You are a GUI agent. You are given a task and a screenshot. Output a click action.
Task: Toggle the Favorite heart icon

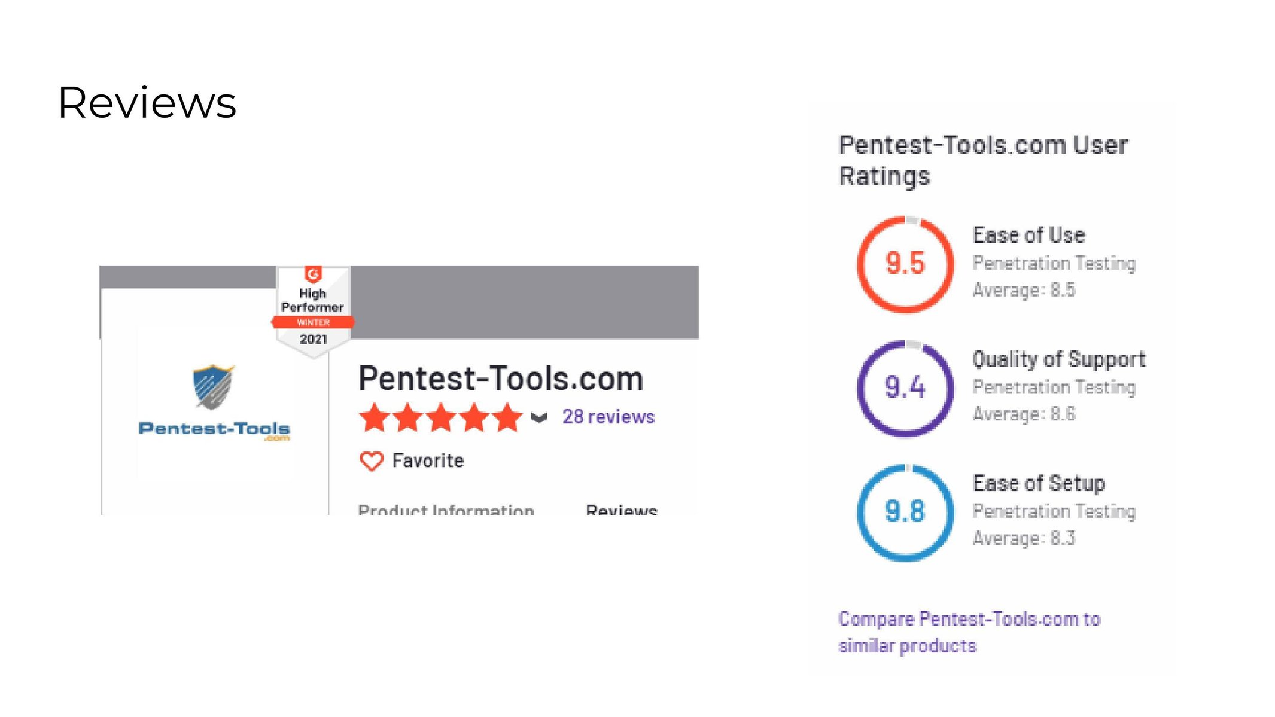372,461
